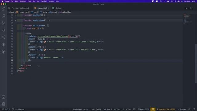Image resolution: width=197 pixels, height=111 pixels.
Task: Switch to Preview readme.md tab
Action: coord(20,8)
